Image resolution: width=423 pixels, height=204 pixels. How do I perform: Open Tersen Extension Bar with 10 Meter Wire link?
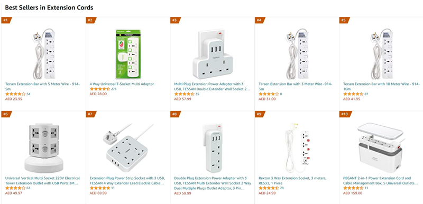381,86
